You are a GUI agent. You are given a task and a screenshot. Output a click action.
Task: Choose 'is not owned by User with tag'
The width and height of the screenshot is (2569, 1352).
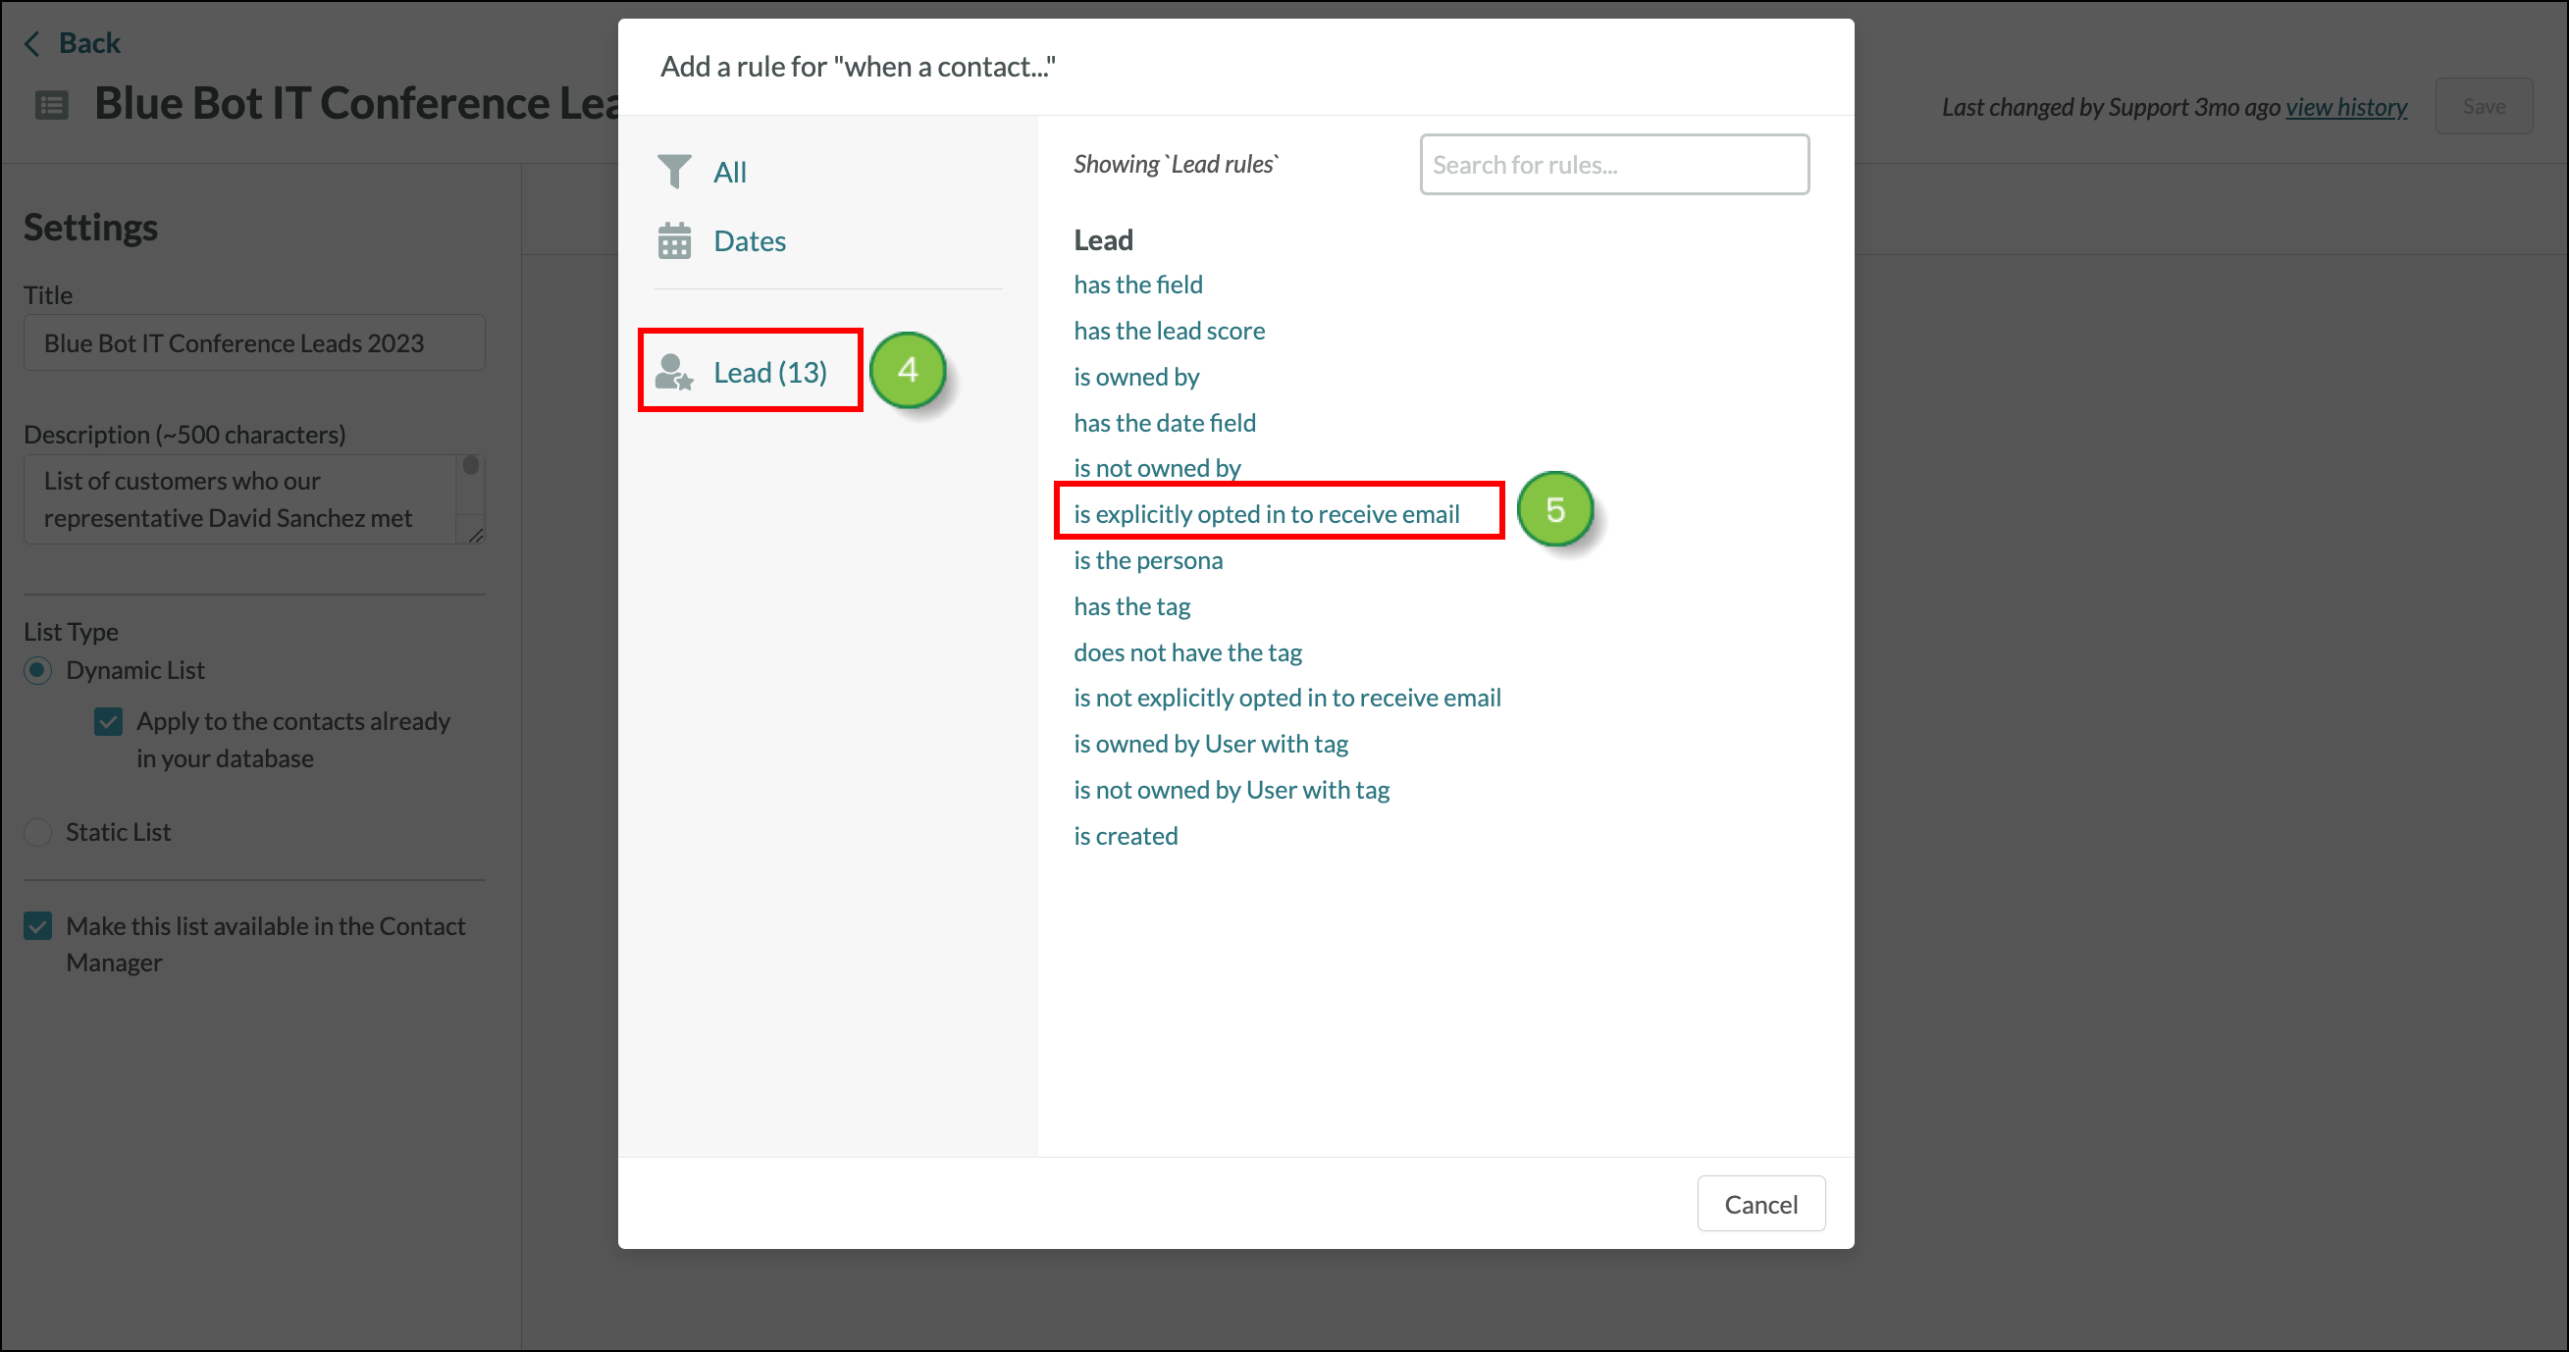[x=1232, y=789]
